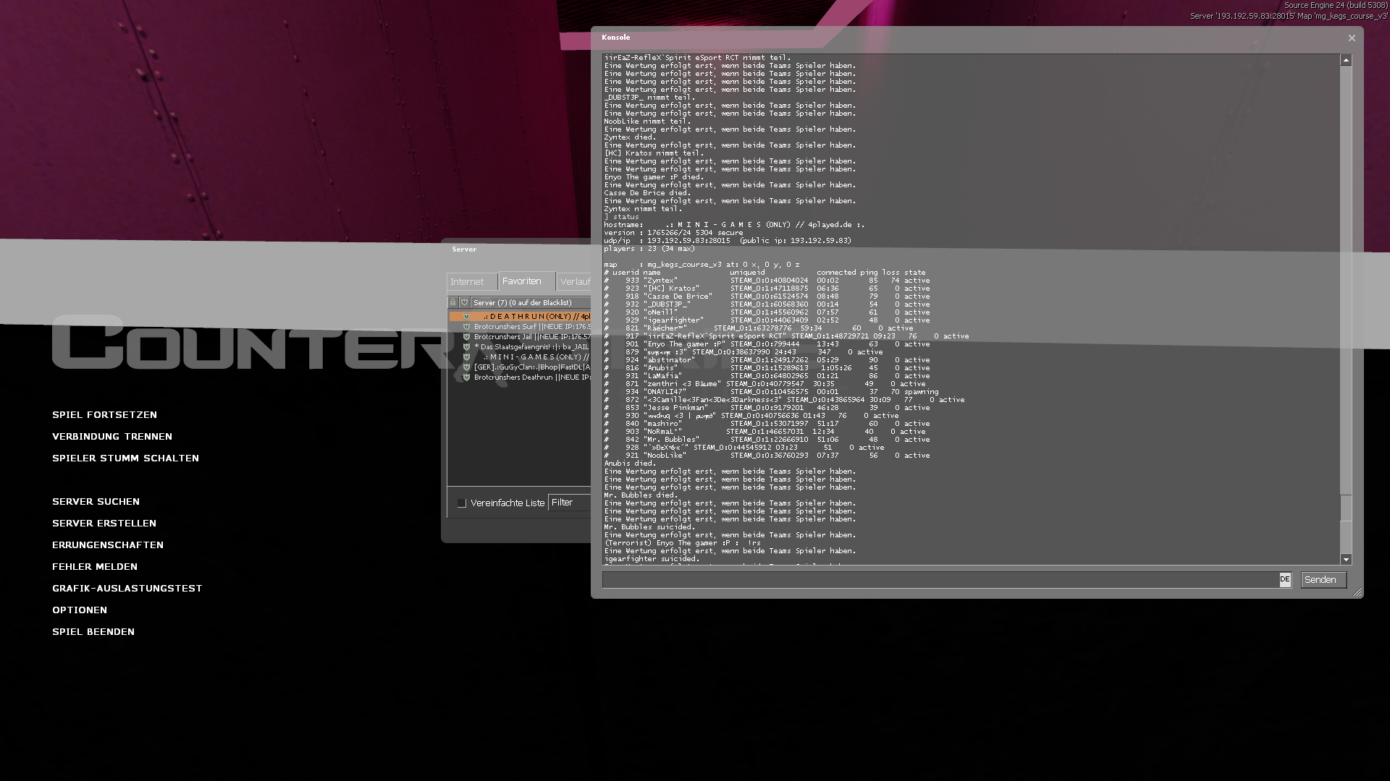The height and width of the screenshot is (781, 1390).
Task: Click console row for player "ONAYLI47"
Action: pyautogui.click(x=771, y=392)
